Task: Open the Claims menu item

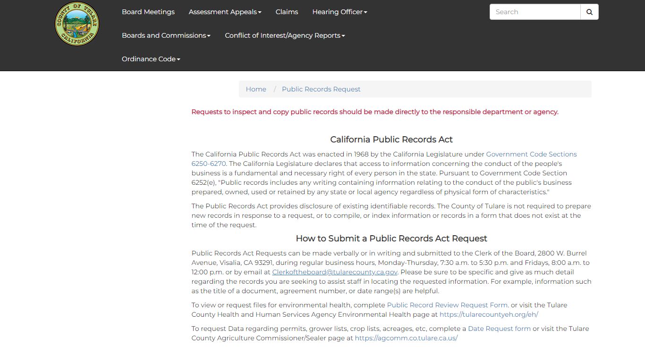Action: (x=287, y=12)
